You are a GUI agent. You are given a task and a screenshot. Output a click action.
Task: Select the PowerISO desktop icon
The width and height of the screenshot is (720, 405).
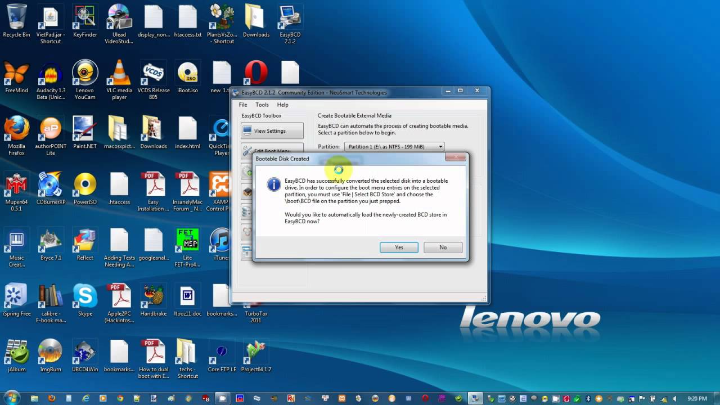coord(85,188)
